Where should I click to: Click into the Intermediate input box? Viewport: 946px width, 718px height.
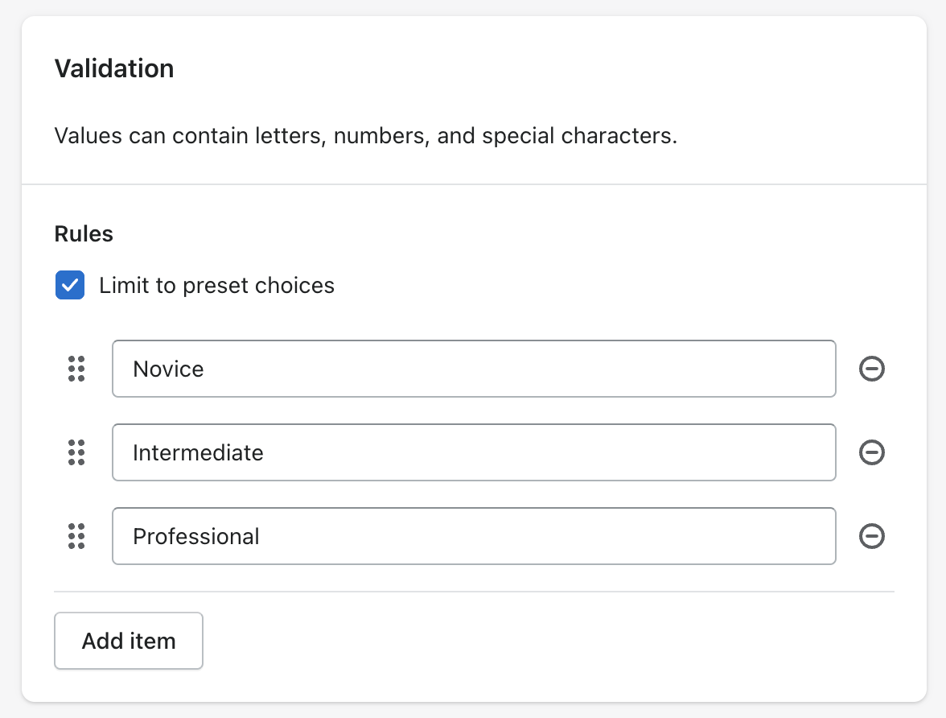coord(474,452)
